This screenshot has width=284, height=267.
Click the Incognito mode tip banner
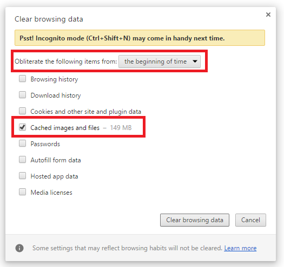point(140,38)
